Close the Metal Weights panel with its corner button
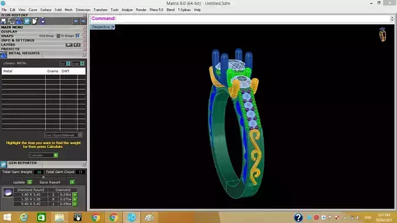 point(84,55)
